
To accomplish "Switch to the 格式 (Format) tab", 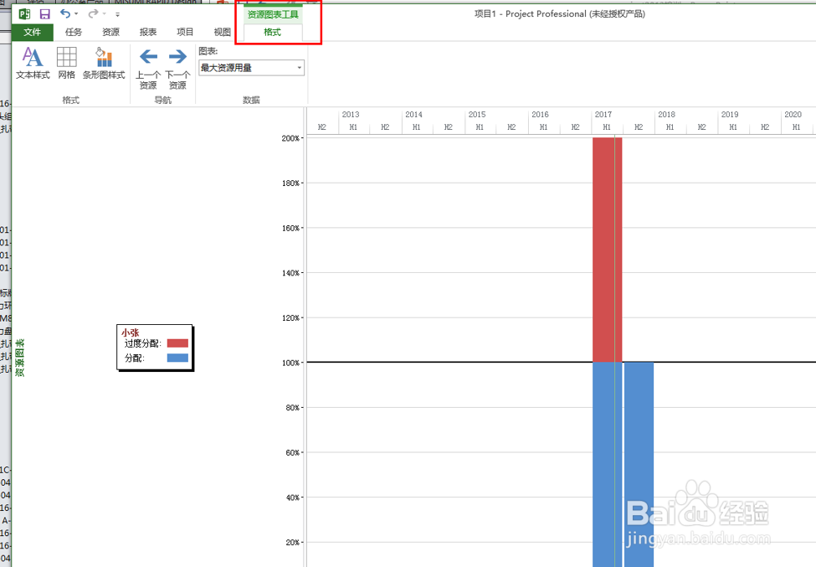I will pos(272,30).
